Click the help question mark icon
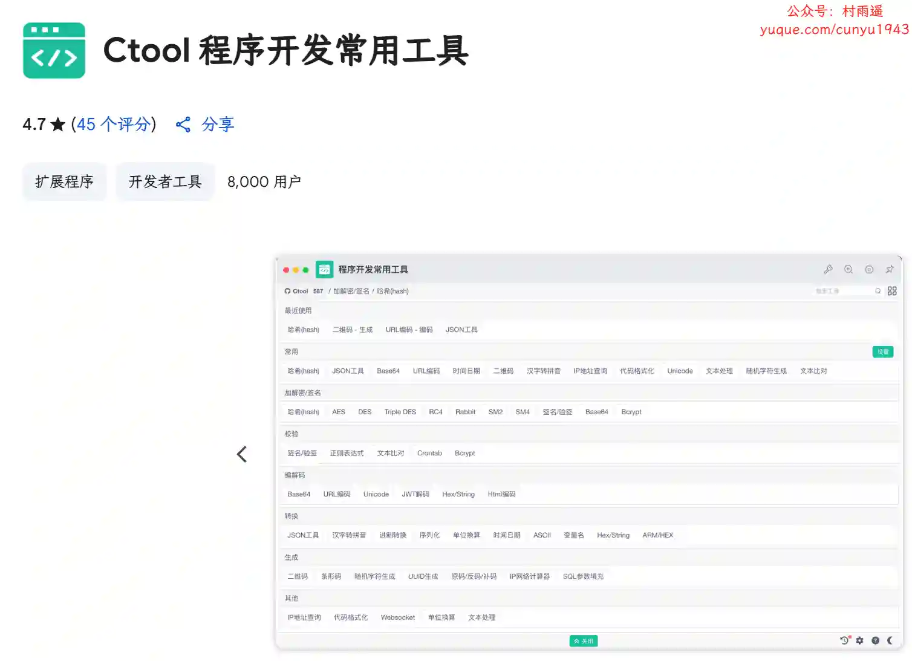Image resolution: width=912 pixels, height=661 pixels. tap(875, 640)
